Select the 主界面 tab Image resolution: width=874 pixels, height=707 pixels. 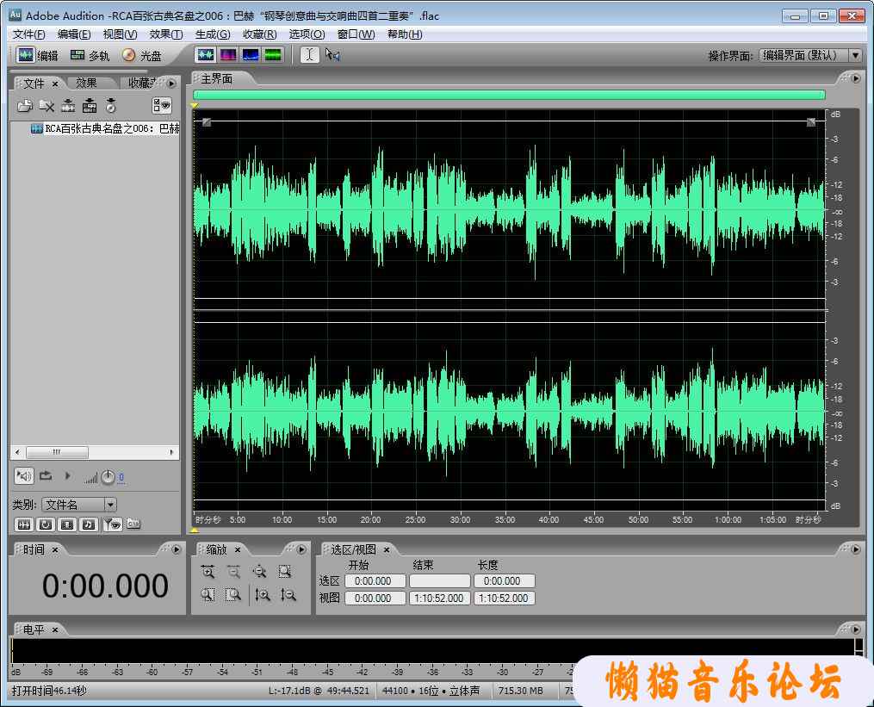217,79
